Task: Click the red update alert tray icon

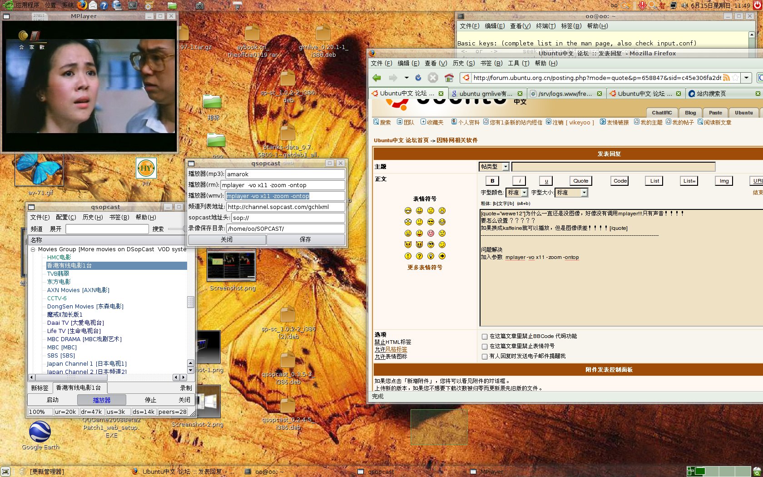Action: click(x=642, y=5)
